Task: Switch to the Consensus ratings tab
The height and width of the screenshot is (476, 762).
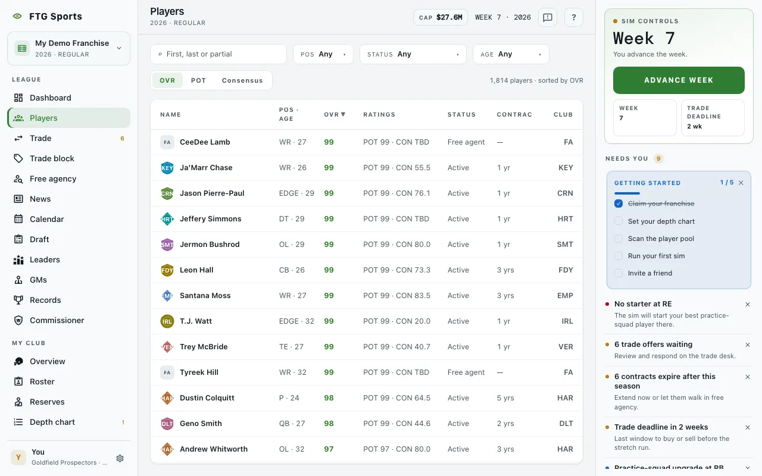Action: click(242, 80)
